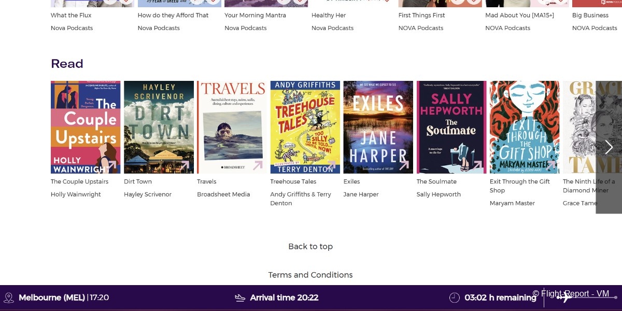Image resolution: width=622 pixels, height=311 pixels.
Task: Click the 'Dirt Town' title below the cover
Action: (x=138, y=181)
